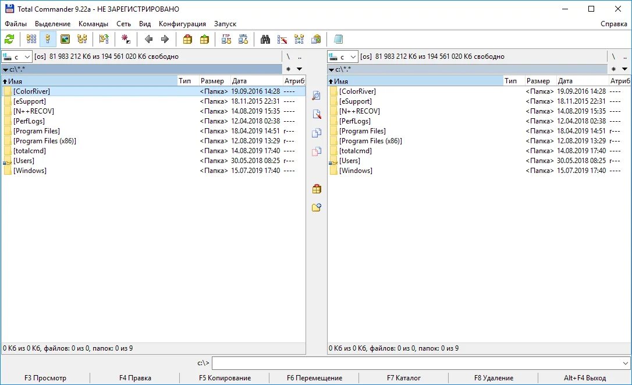Open synchronize directories toolbar icon
This screenshot has width=632, height=385.
click(299, 39)
